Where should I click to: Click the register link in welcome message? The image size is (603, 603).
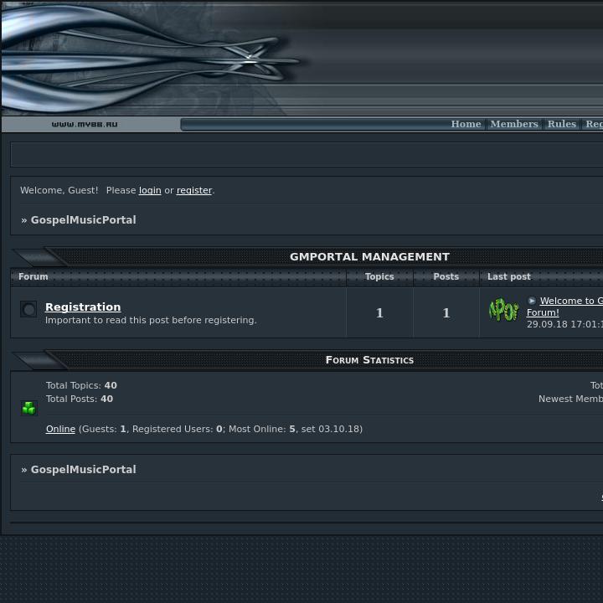tap(193, 190)
